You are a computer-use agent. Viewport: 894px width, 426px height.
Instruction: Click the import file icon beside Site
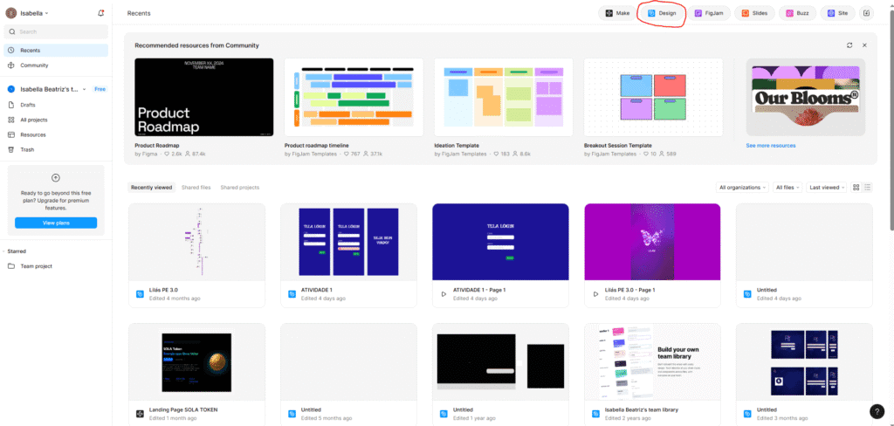coord(866,13)
